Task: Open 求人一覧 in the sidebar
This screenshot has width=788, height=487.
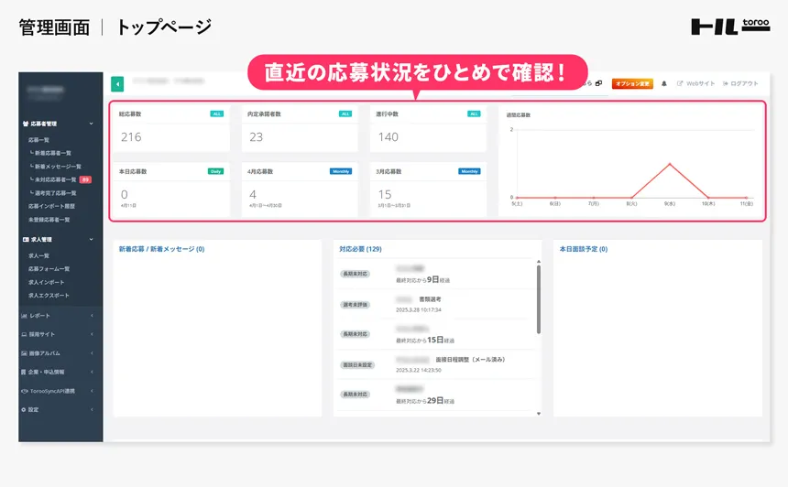Action: (38, 256)
